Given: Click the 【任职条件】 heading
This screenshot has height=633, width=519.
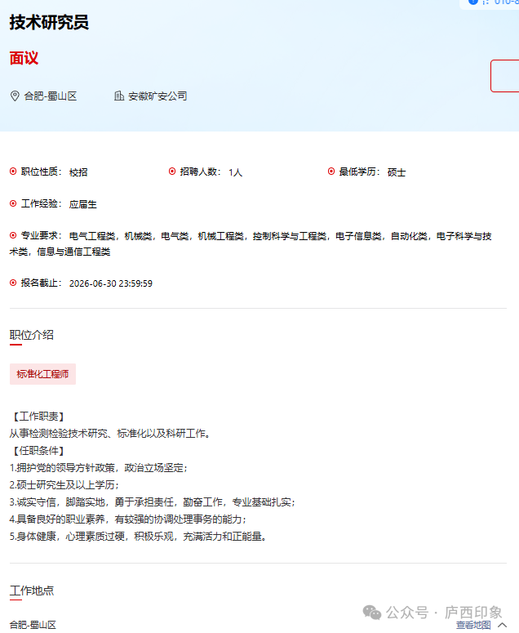Looking at the screenshot, I should (x=38, y=451).
